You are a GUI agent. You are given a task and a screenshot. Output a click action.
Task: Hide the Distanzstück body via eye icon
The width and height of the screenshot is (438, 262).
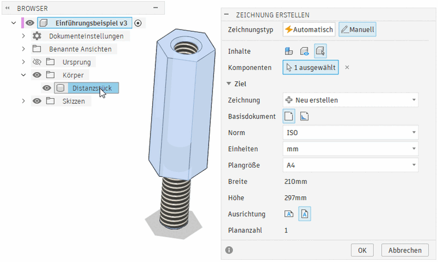click(47, 88)
